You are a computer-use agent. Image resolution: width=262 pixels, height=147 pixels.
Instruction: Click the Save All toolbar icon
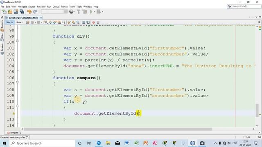22,12
